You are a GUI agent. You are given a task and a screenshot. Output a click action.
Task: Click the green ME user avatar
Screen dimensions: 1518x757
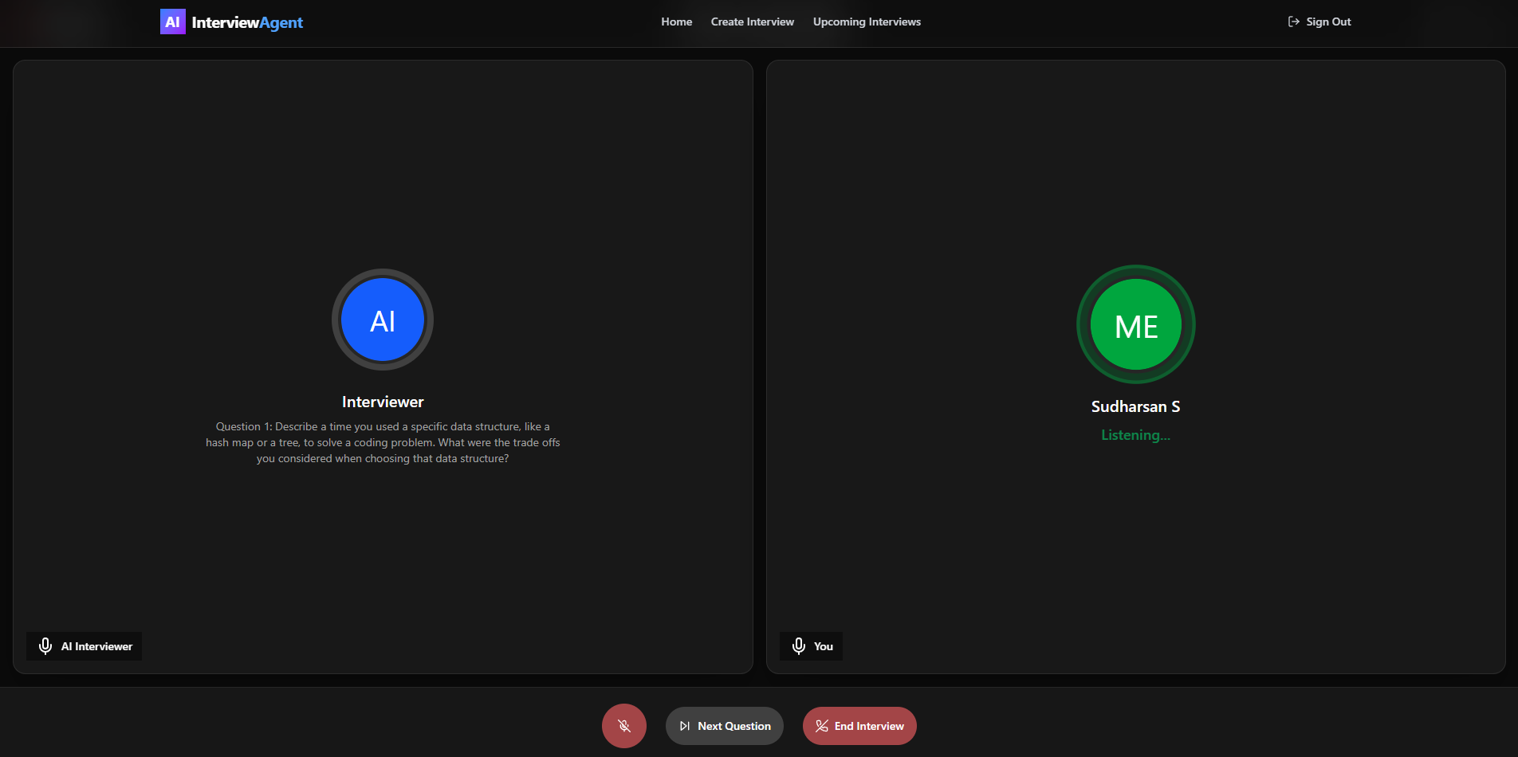pyautogui.click(x=1135, y=324)
